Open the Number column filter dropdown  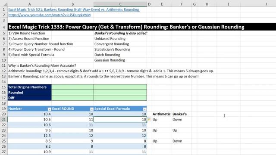pyautogui.click(x=49, y=109)
